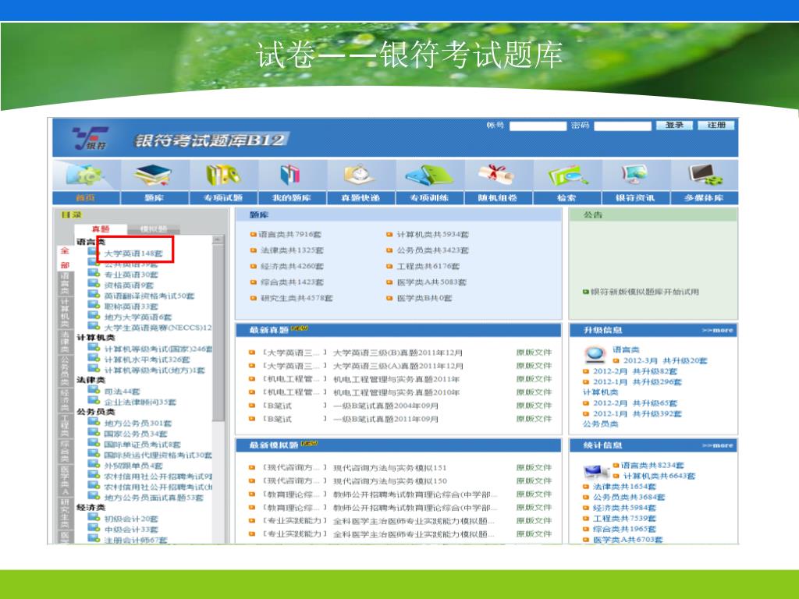Select the 计算机类 vertical sidebar tab
This screenshot has width=799, height=599.
click(65, 313)
